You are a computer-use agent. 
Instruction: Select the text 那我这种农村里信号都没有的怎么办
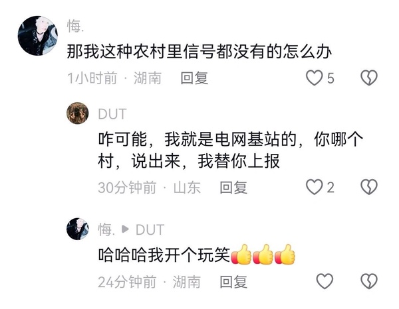click(x=199, y=52)
